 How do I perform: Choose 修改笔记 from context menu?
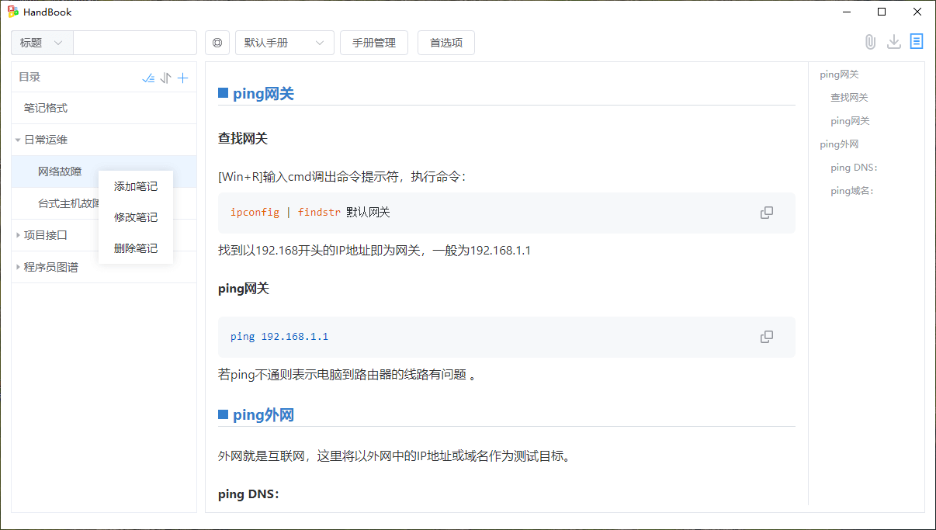pyautogui.click(x=136, y=217)
